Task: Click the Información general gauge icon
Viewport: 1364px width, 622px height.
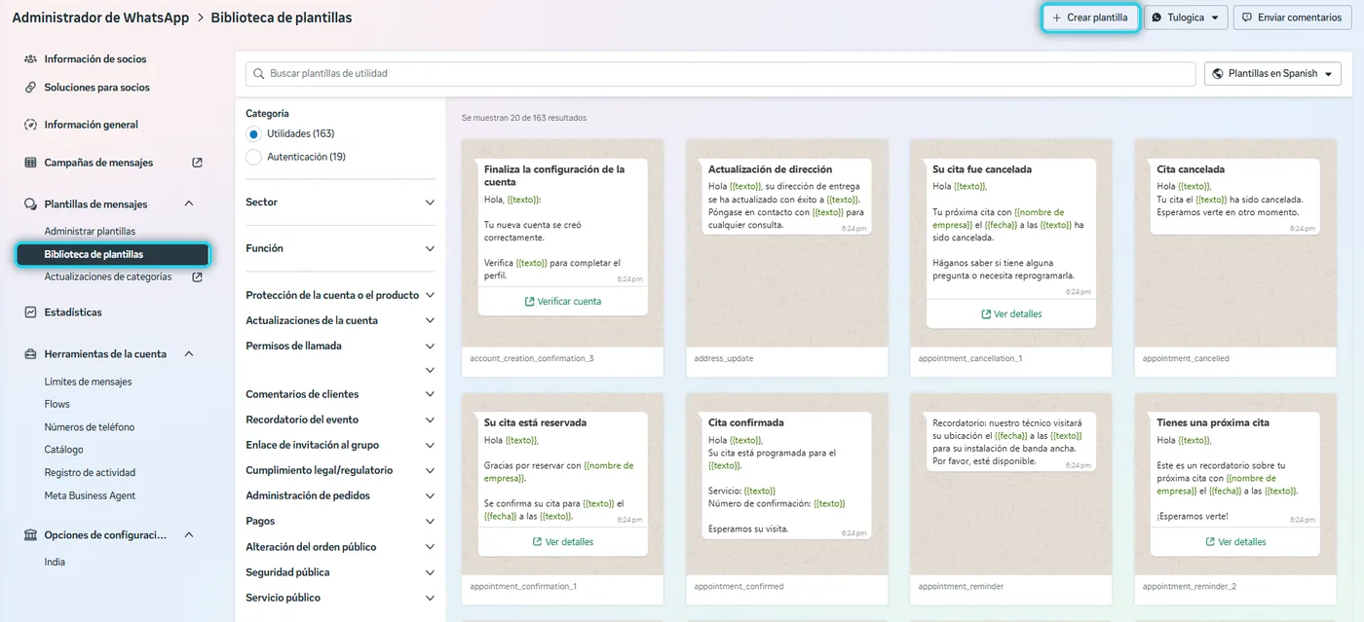Action: tap(30, 125)
